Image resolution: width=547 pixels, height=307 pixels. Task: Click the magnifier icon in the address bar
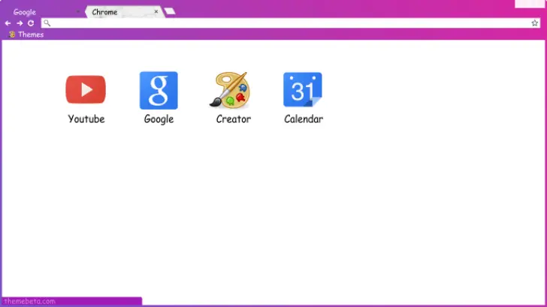tap(47, 23)
